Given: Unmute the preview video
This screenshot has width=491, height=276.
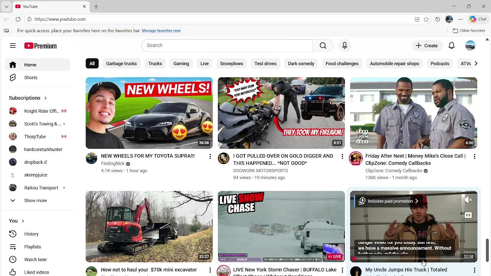Looking at the screenshot, I should (x=468, y=200).
